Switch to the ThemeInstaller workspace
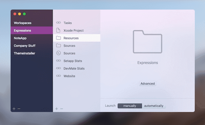Viewport: 205px width, 125px height. [32, 53]
